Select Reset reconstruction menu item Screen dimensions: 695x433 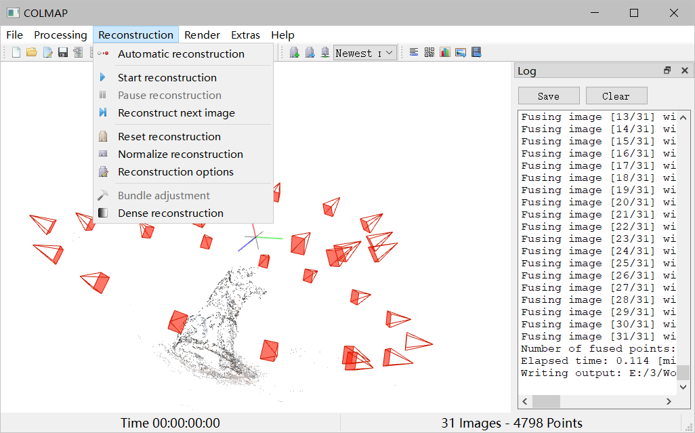pos(183,136)
